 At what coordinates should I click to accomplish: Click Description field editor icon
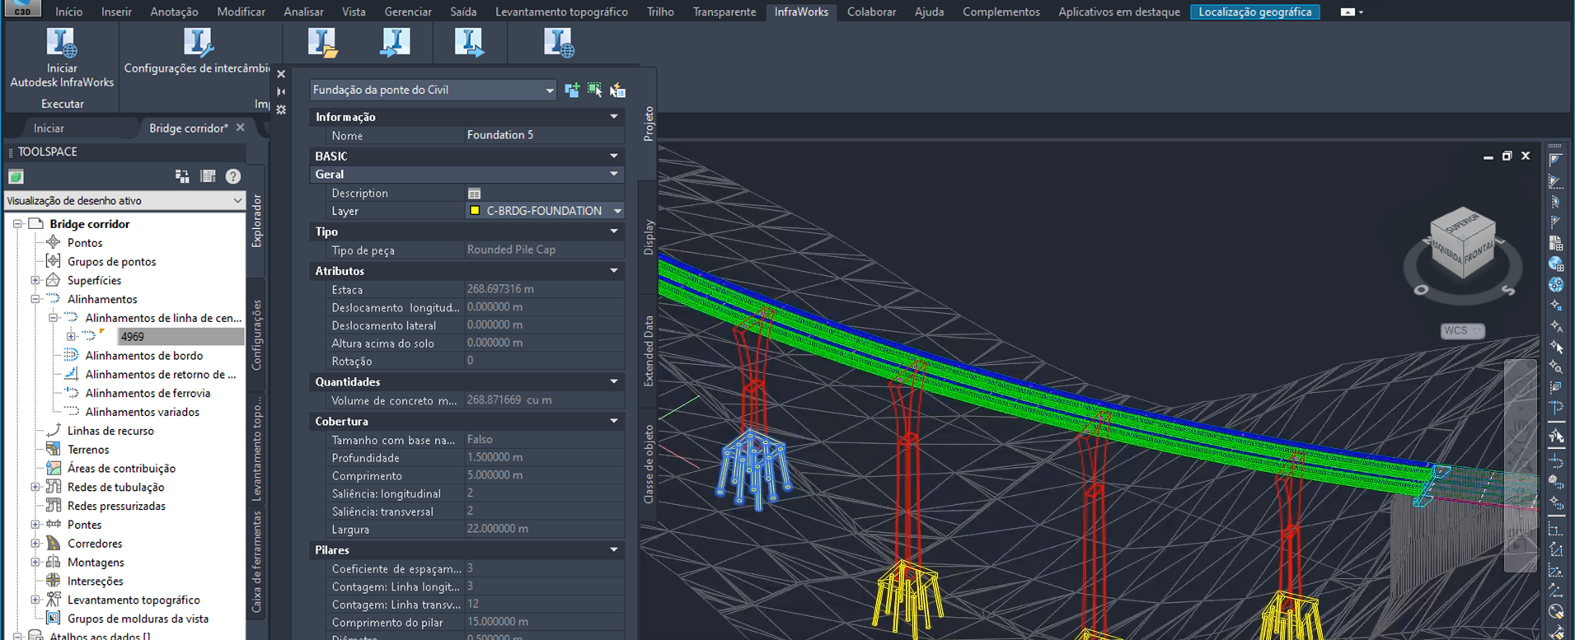tap(474, 193)
